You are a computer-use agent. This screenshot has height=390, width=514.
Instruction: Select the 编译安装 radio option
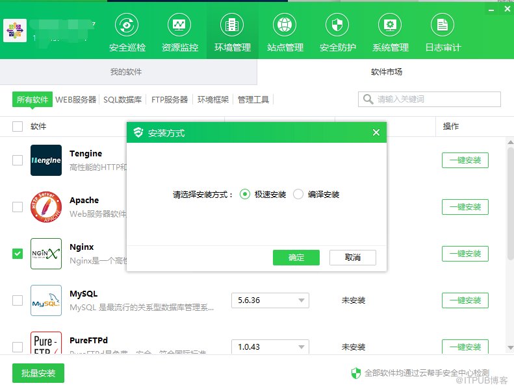click(298, 194)
